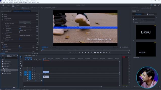Open timeline display settings wrench
Viewport: 161px width, 90px height.
(x=37, y=60)
